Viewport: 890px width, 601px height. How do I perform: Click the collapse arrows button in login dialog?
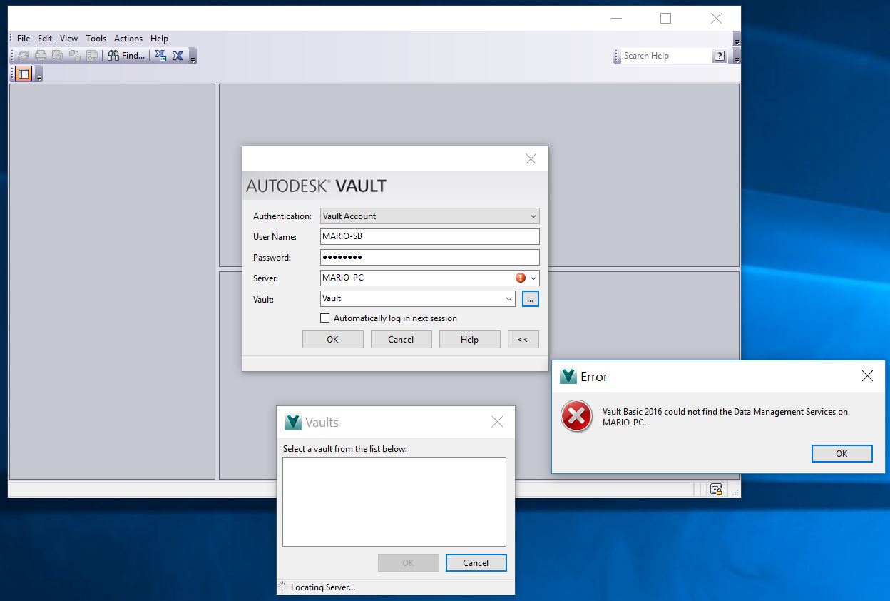click(x=523, y=339)
